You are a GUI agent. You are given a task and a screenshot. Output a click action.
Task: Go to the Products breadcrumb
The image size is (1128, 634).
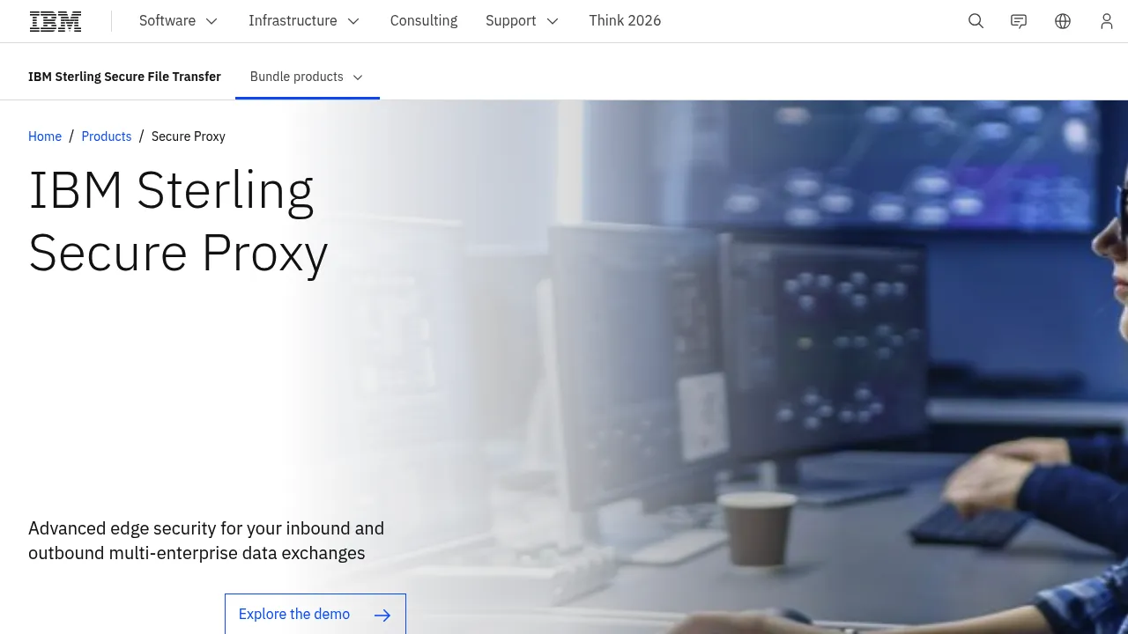pos(107,136)
